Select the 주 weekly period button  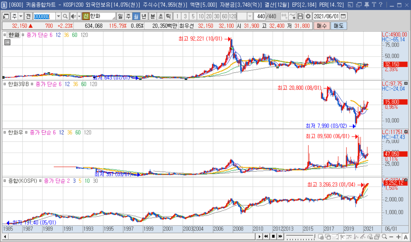[x=128, y=16]
